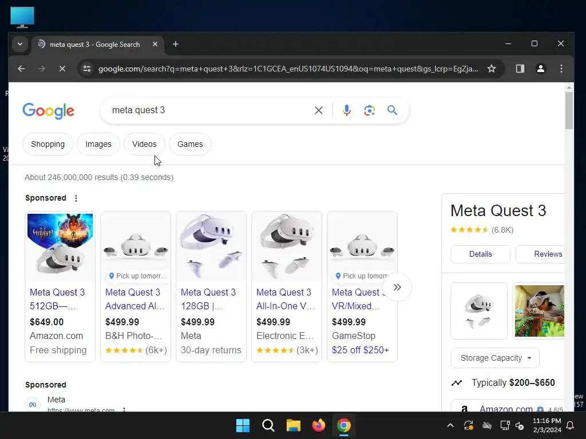This screenshot has width=586, height=439.
Task: Open Meta Quest 3 VR/Mixed GameStop listing
Action: click(357, 299)
